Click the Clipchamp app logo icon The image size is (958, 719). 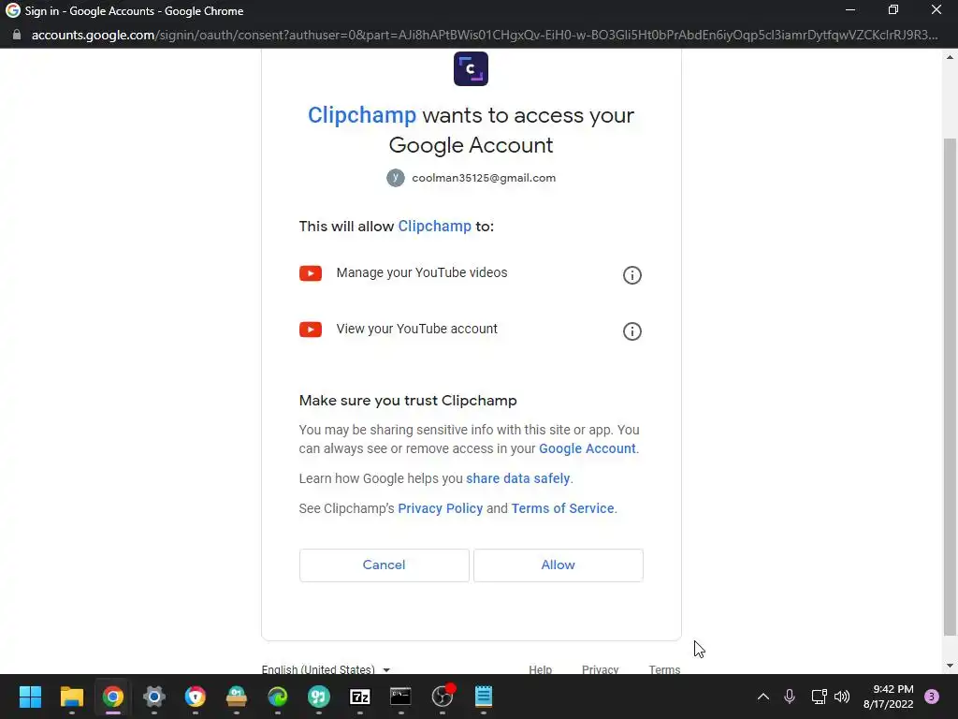pyautogui.click(x=471, y=68)
